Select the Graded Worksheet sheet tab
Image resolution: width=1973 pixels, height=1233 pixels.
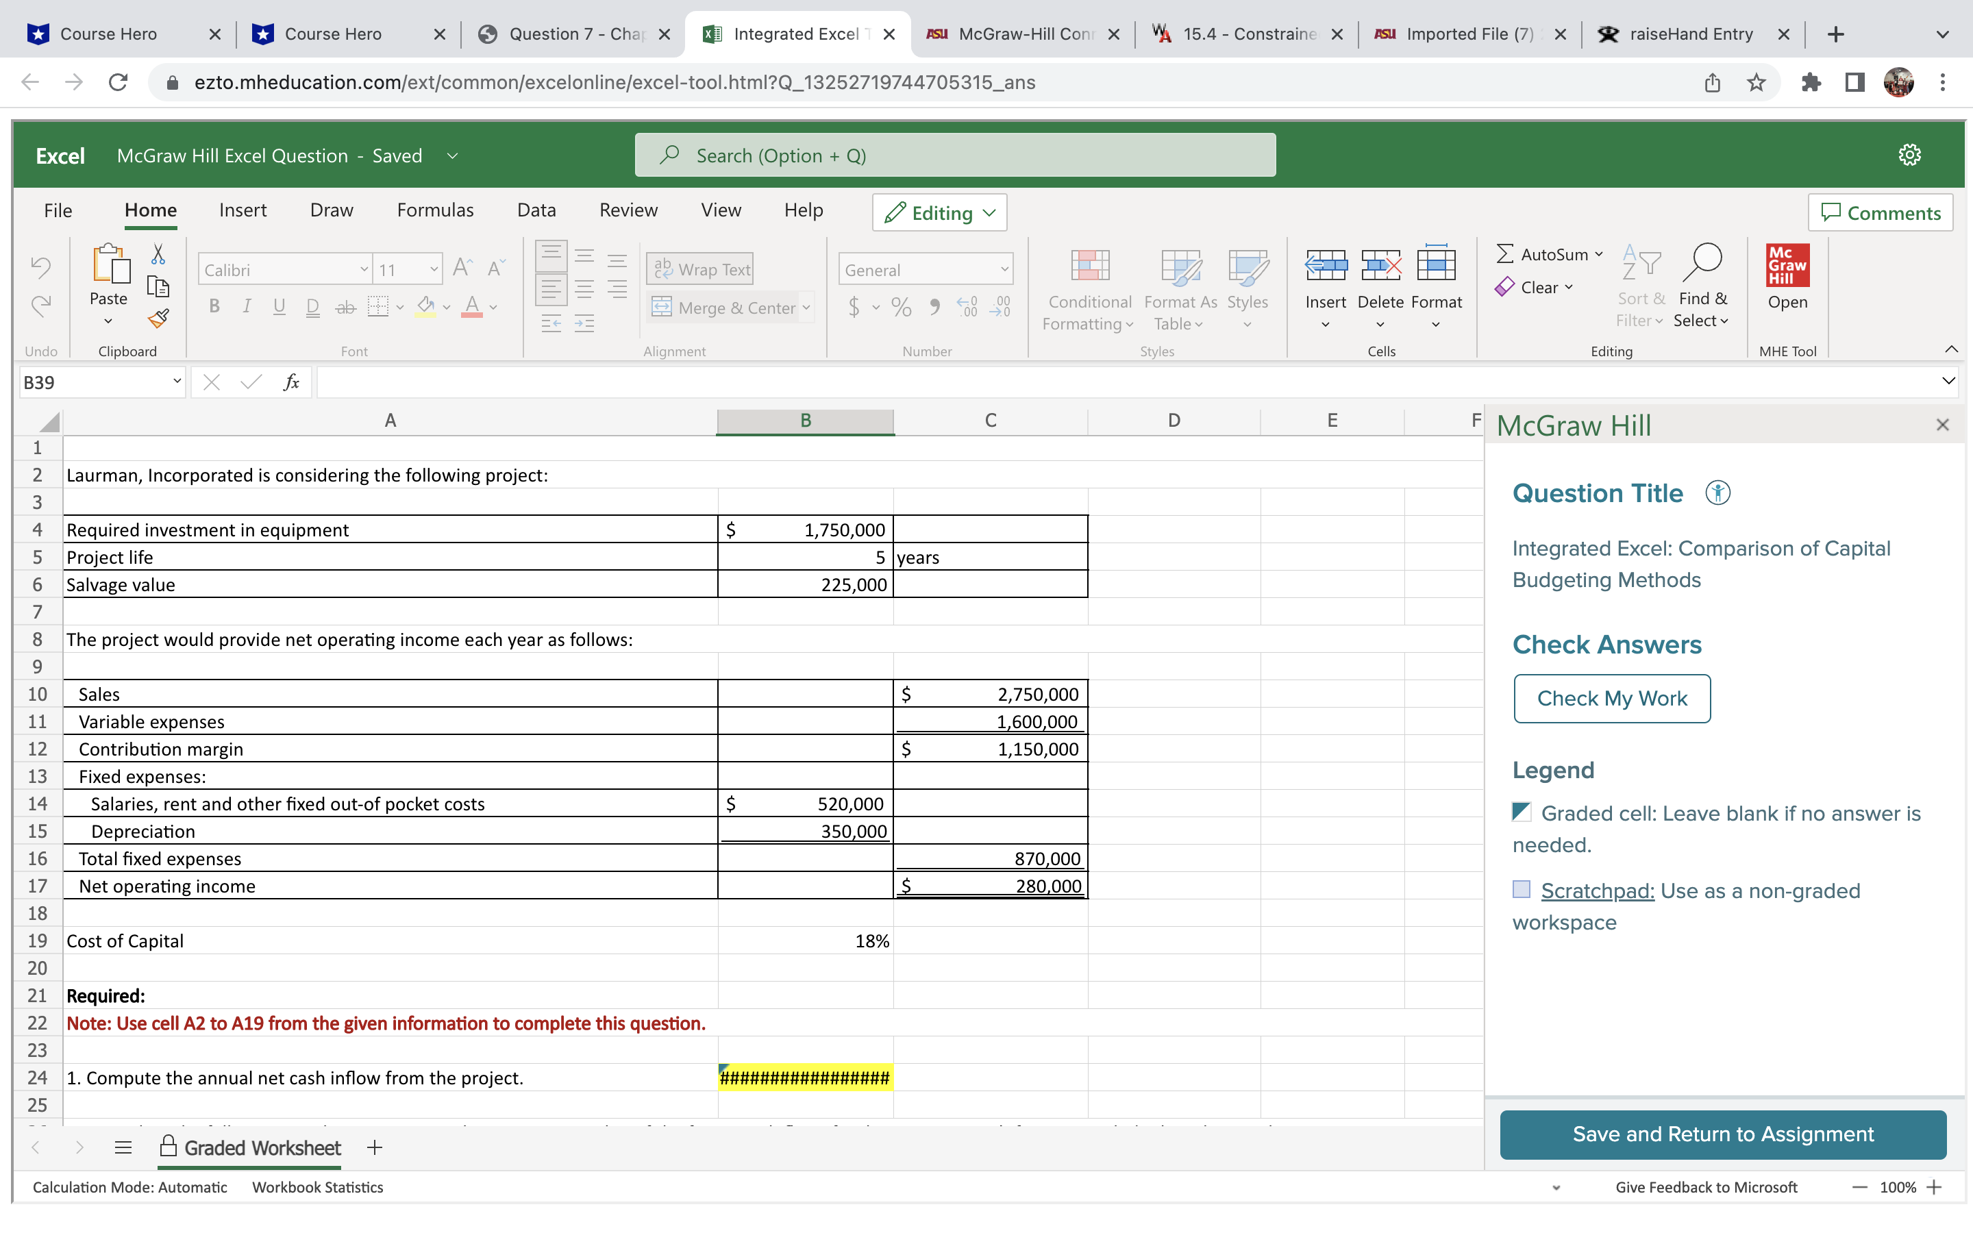262,1147
